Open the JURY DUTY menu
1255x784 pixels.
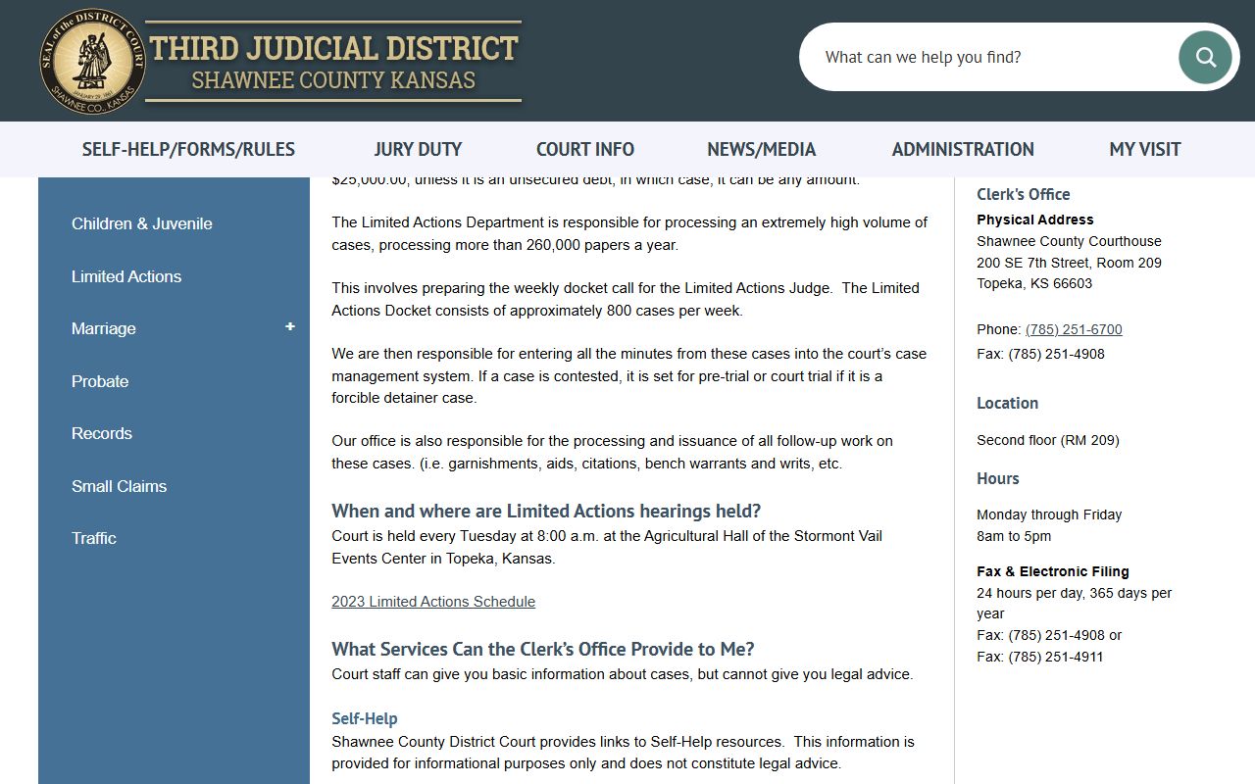(x=418, y=149)
